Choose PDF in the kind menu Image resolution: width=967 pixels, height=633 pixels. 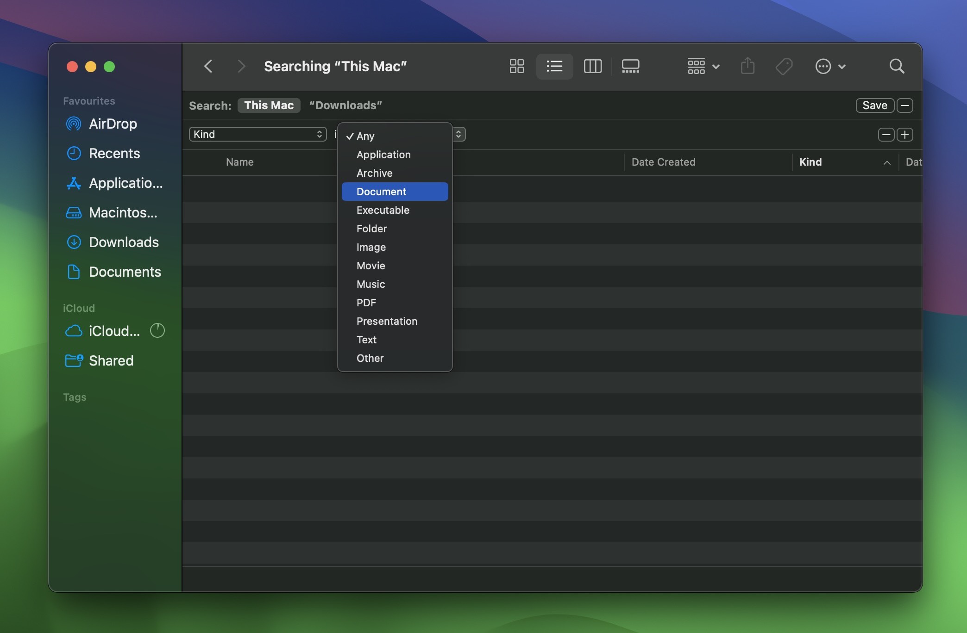click(395, 303)
